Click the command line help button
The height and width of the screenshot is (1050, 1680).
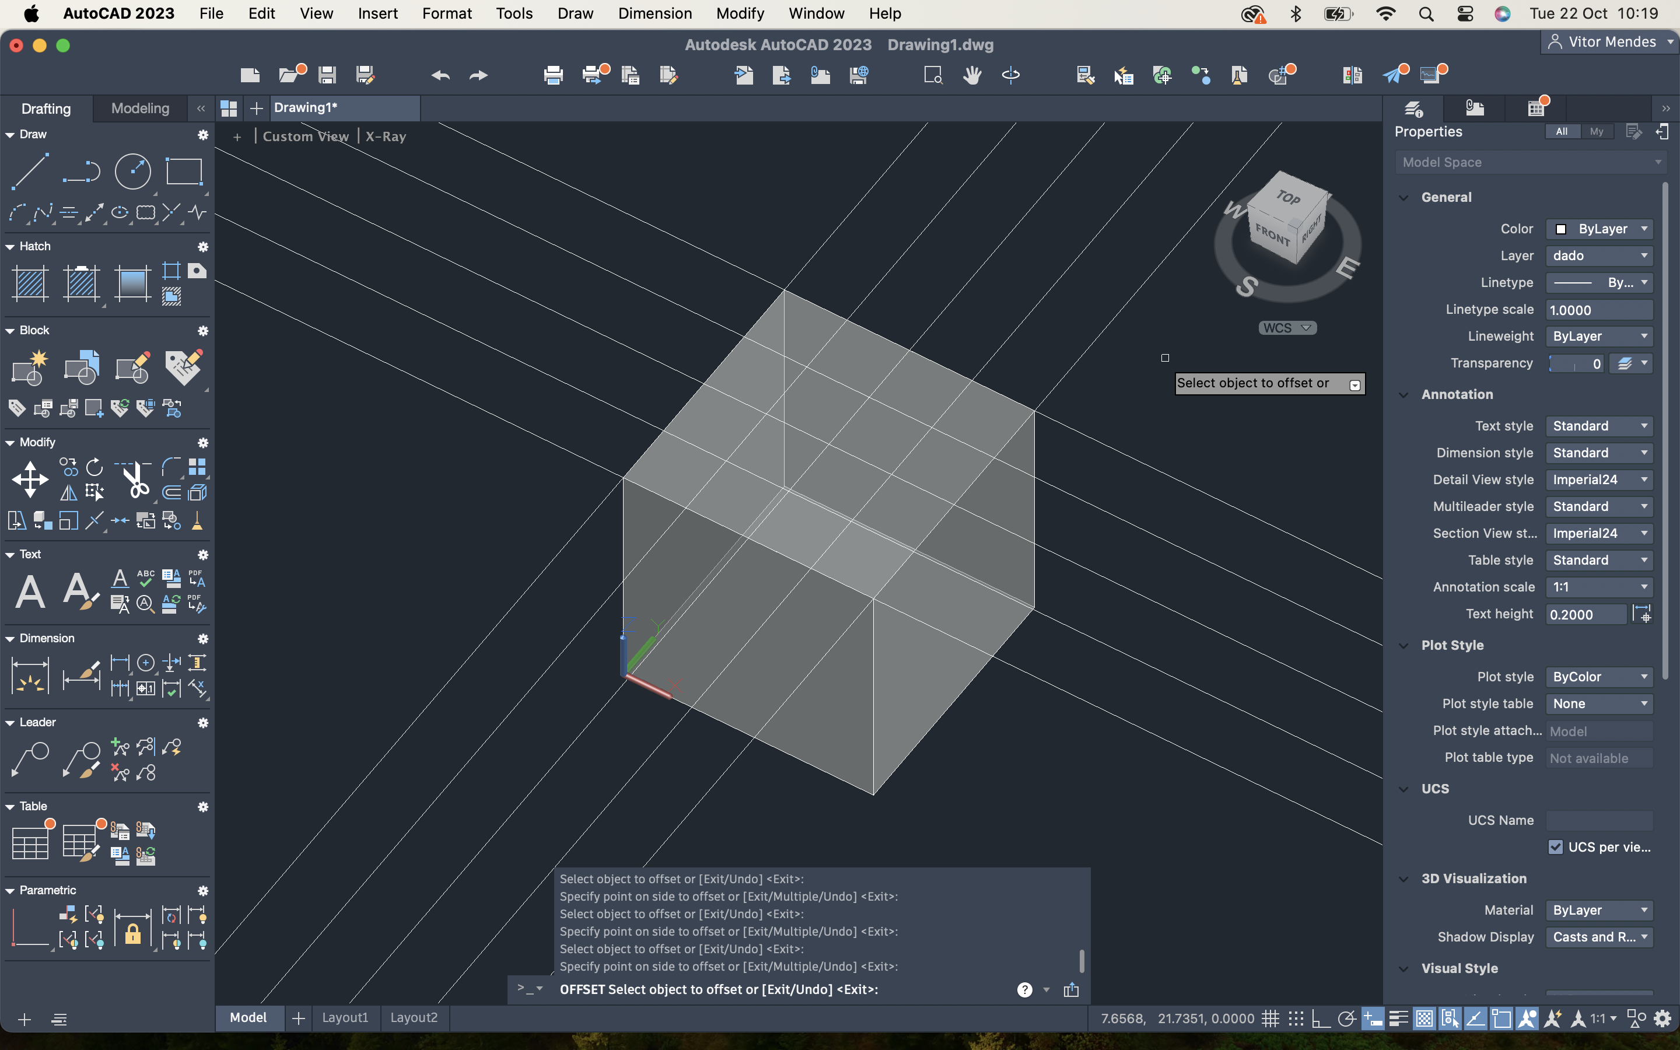click(1025, 989)
